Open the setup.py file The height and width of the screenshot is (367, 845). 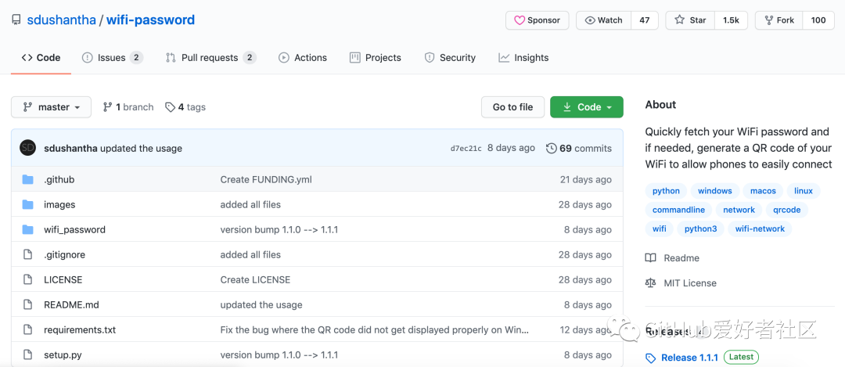[x=63, y=355]
